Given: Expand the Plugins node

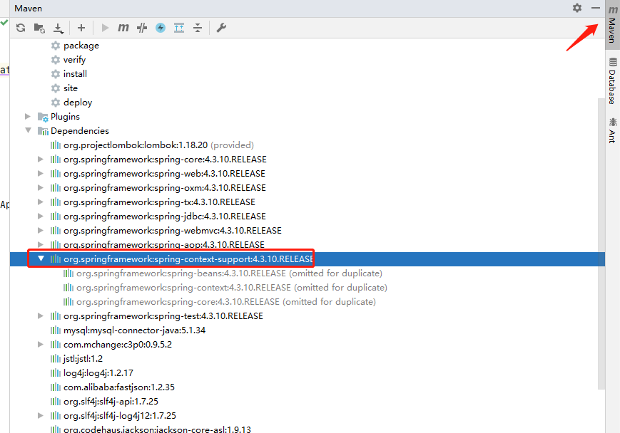Looking at the screenshot, I should (27, 116).
